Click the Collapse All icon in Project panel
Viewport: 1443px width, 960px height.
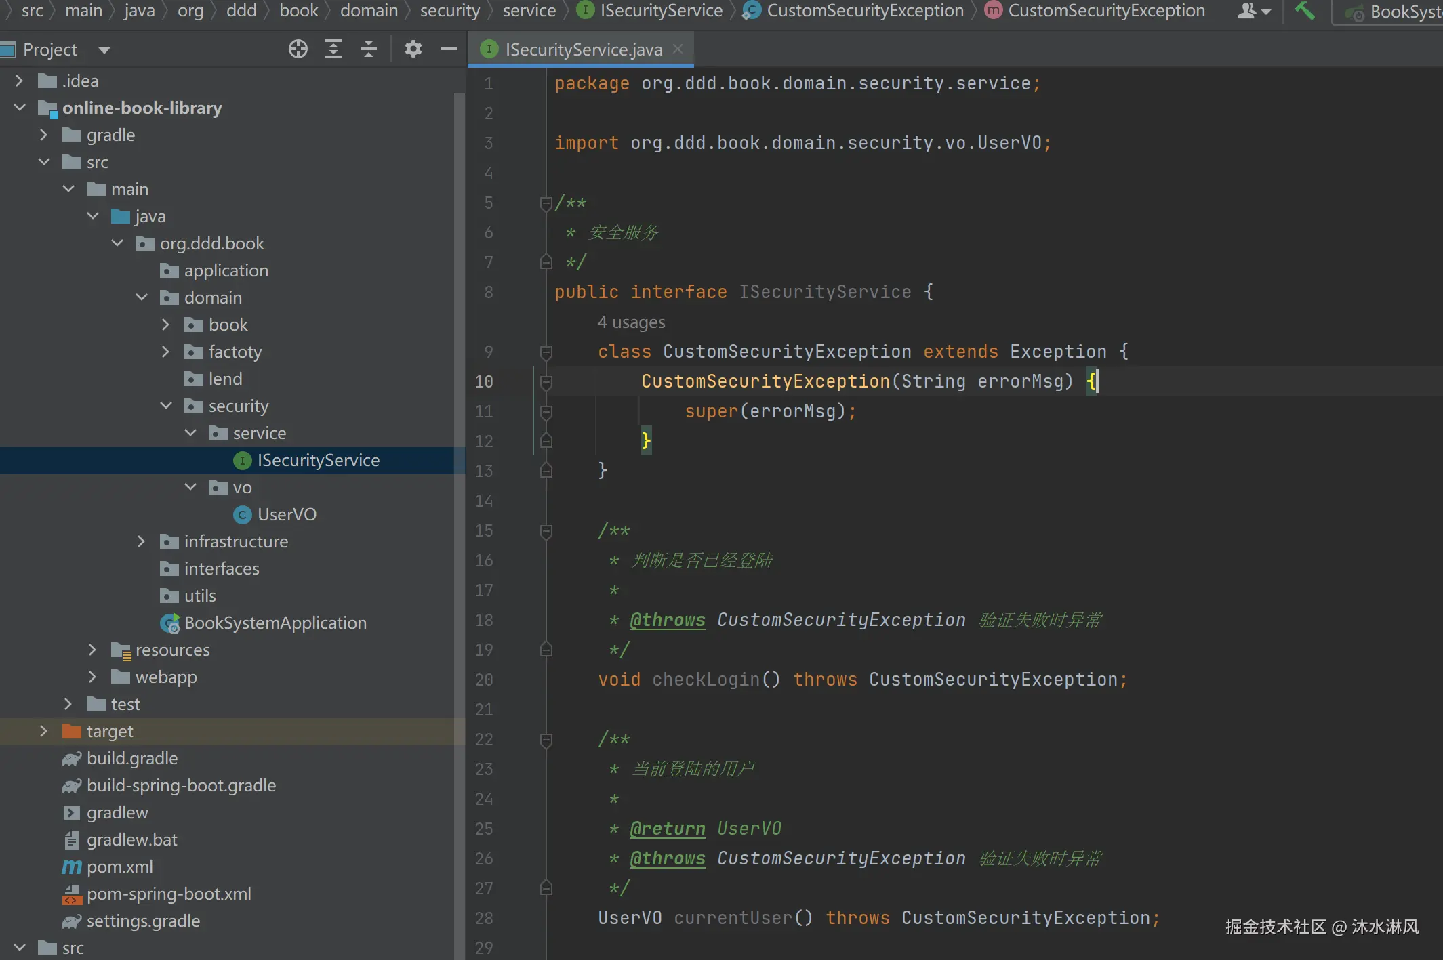coord(368,49)
